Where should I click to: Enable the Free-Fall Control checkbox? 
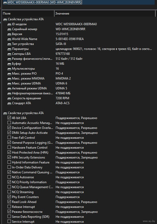pyautogui.click(x=9, y=138)
